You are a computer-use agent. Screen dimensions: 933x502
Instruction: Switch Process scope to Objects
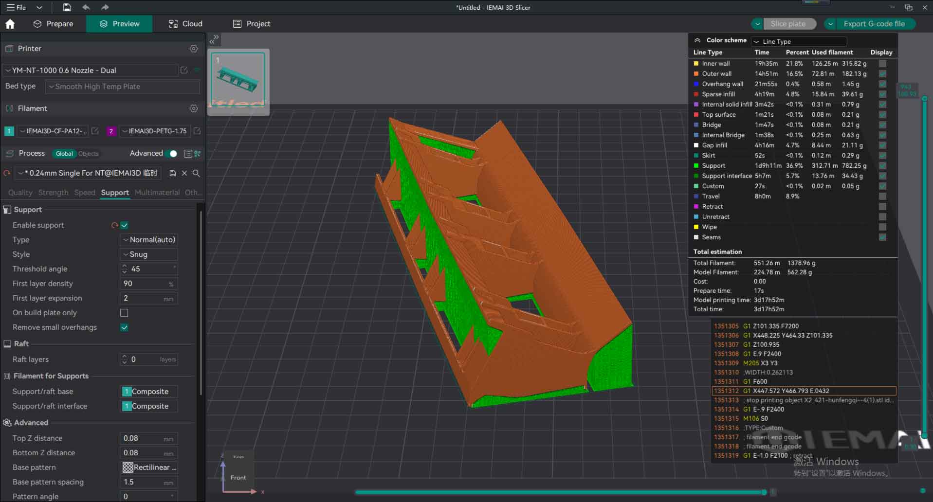88,153
